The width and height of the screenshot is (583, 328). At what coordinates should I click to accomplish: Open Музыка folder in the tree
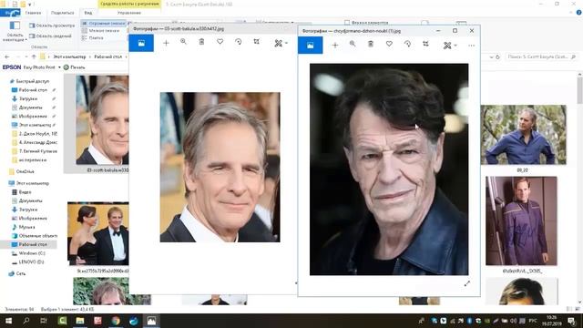click(24, 227)
